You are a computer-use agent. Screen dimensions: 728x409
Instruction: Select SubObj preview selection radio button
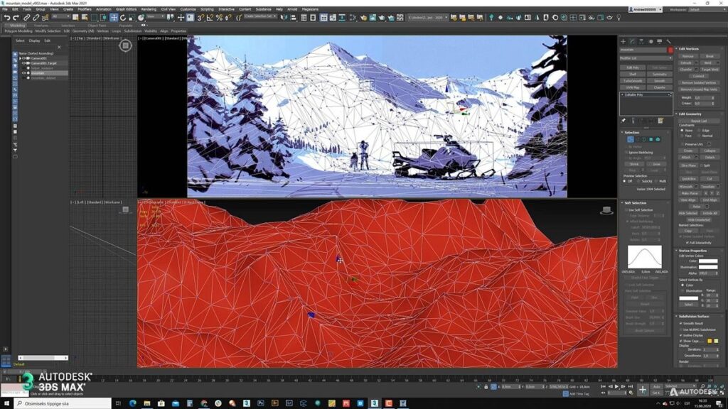pos(638,181)
